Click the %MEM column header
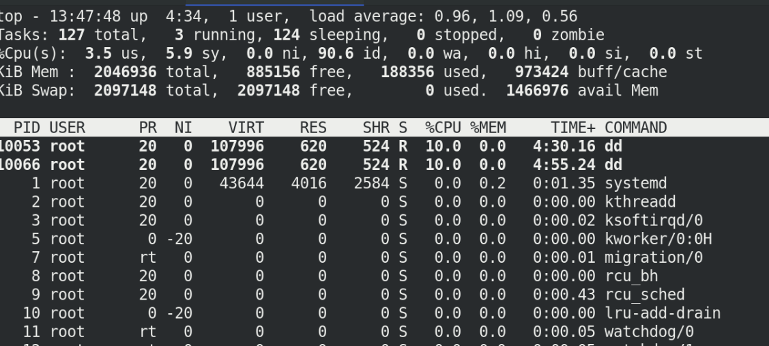Screen dimensions: 769x346 488,128
